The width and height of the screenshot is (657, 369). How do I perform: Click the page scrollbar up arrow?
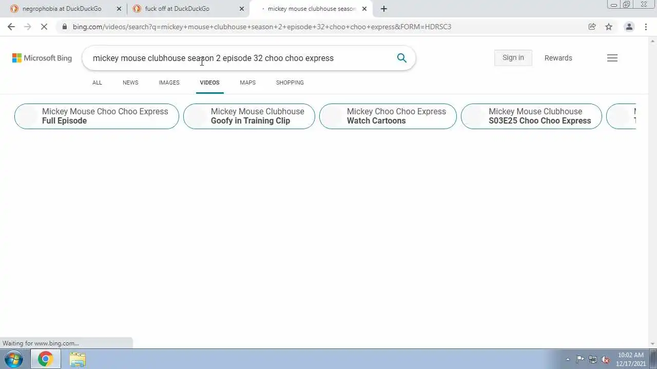click(x=653, y=41)
